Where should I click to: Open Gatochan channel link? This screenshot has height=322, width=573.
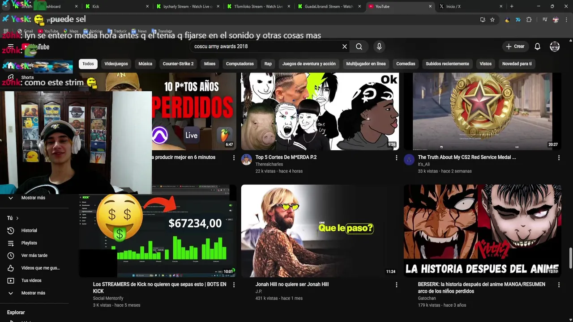click(x=427, y=298)
